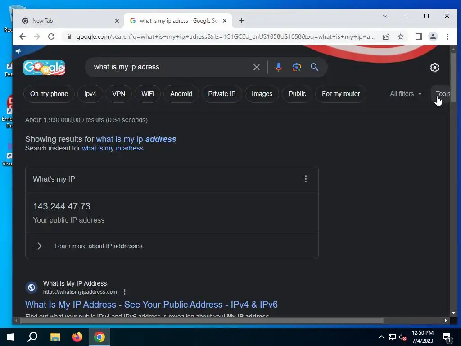Screen dimensions: 461x346
Task: Open the taskbar clock showing 12:50 PM
Action: click(422, 337)
